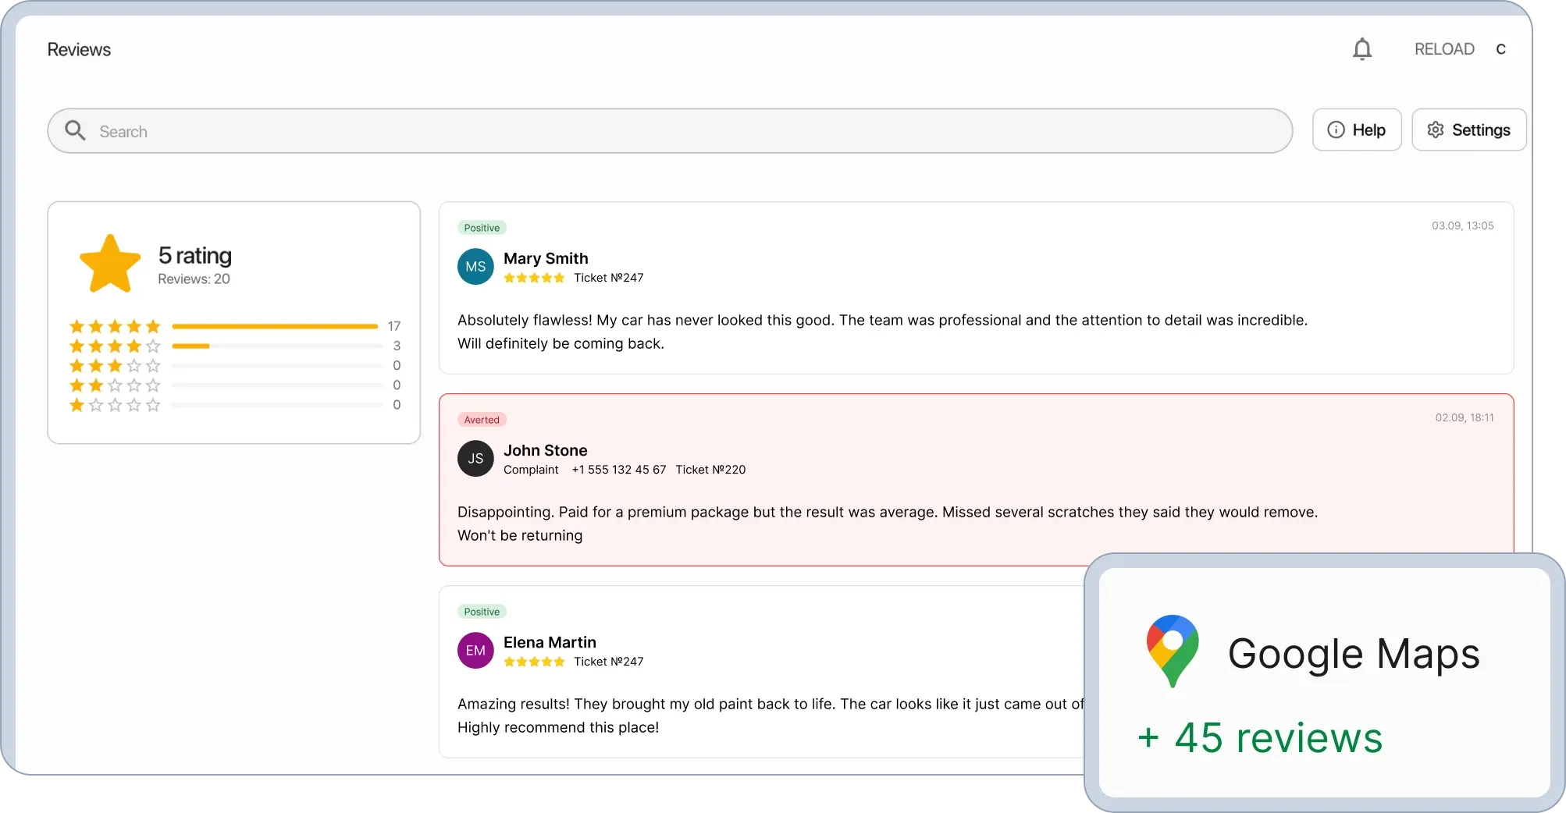Click Ticket №220 on John Stone's complaint
The width and height of the screenshot is (1566, 813).
coord(710,470)
